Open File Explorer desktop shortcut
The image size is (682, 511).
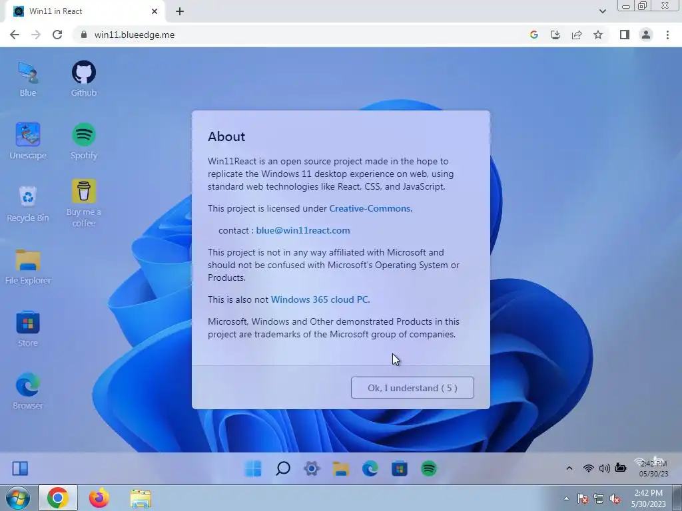(x=28, y=266)
